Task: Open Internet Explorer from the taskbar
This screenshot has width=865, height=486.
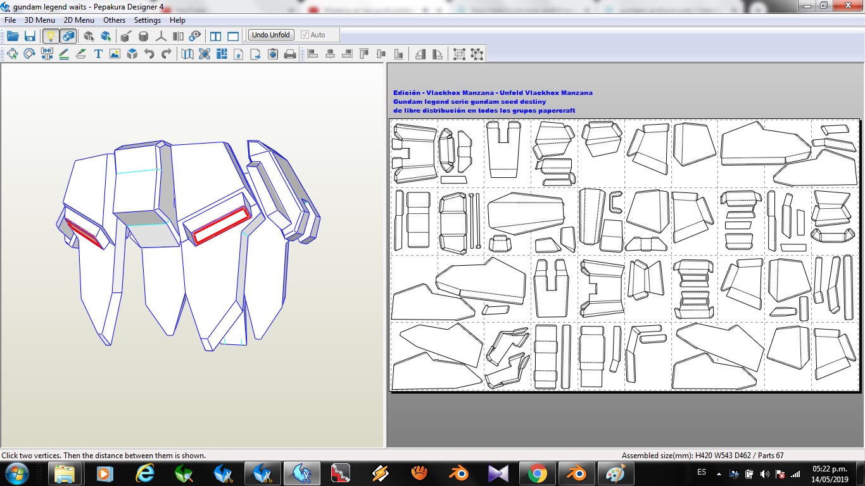Action: click(x=145, y=473)
